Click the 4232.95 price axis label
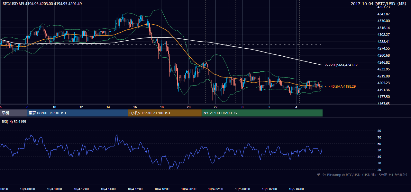This screenshot has height=192, width=411. pyautogui.click(x=384, y=69)
